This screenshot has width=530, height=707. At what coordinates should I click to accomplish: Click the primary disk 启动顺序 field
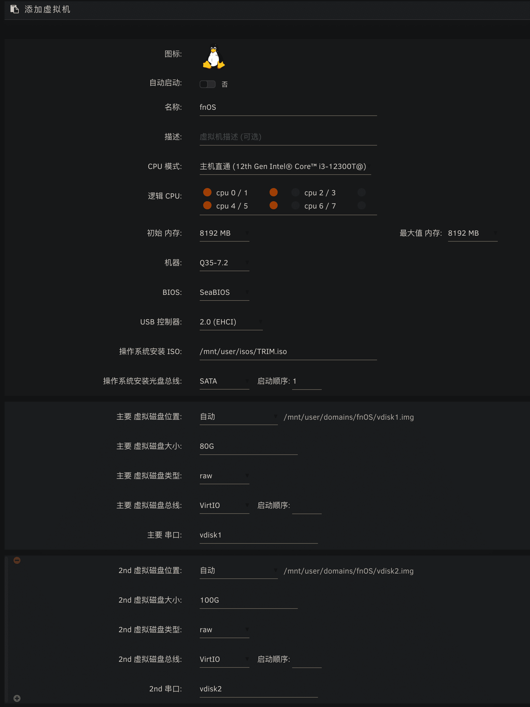click(307, 506)
